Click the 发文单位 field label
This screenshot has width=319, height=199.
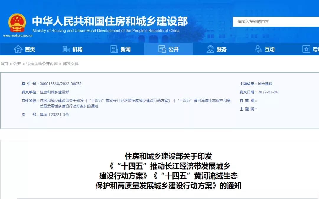tap(30, 92)
